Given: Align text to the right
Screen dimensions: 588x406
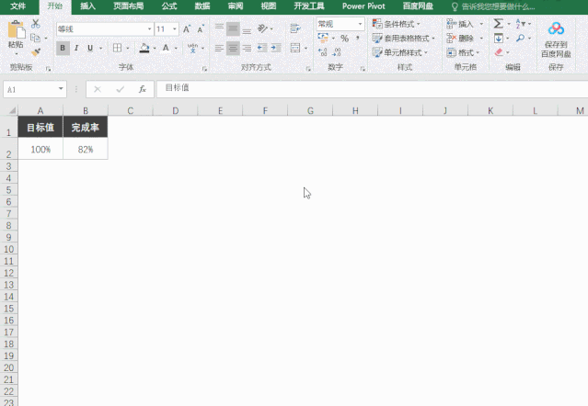Looking at the screenshot, I should [247, 48].
